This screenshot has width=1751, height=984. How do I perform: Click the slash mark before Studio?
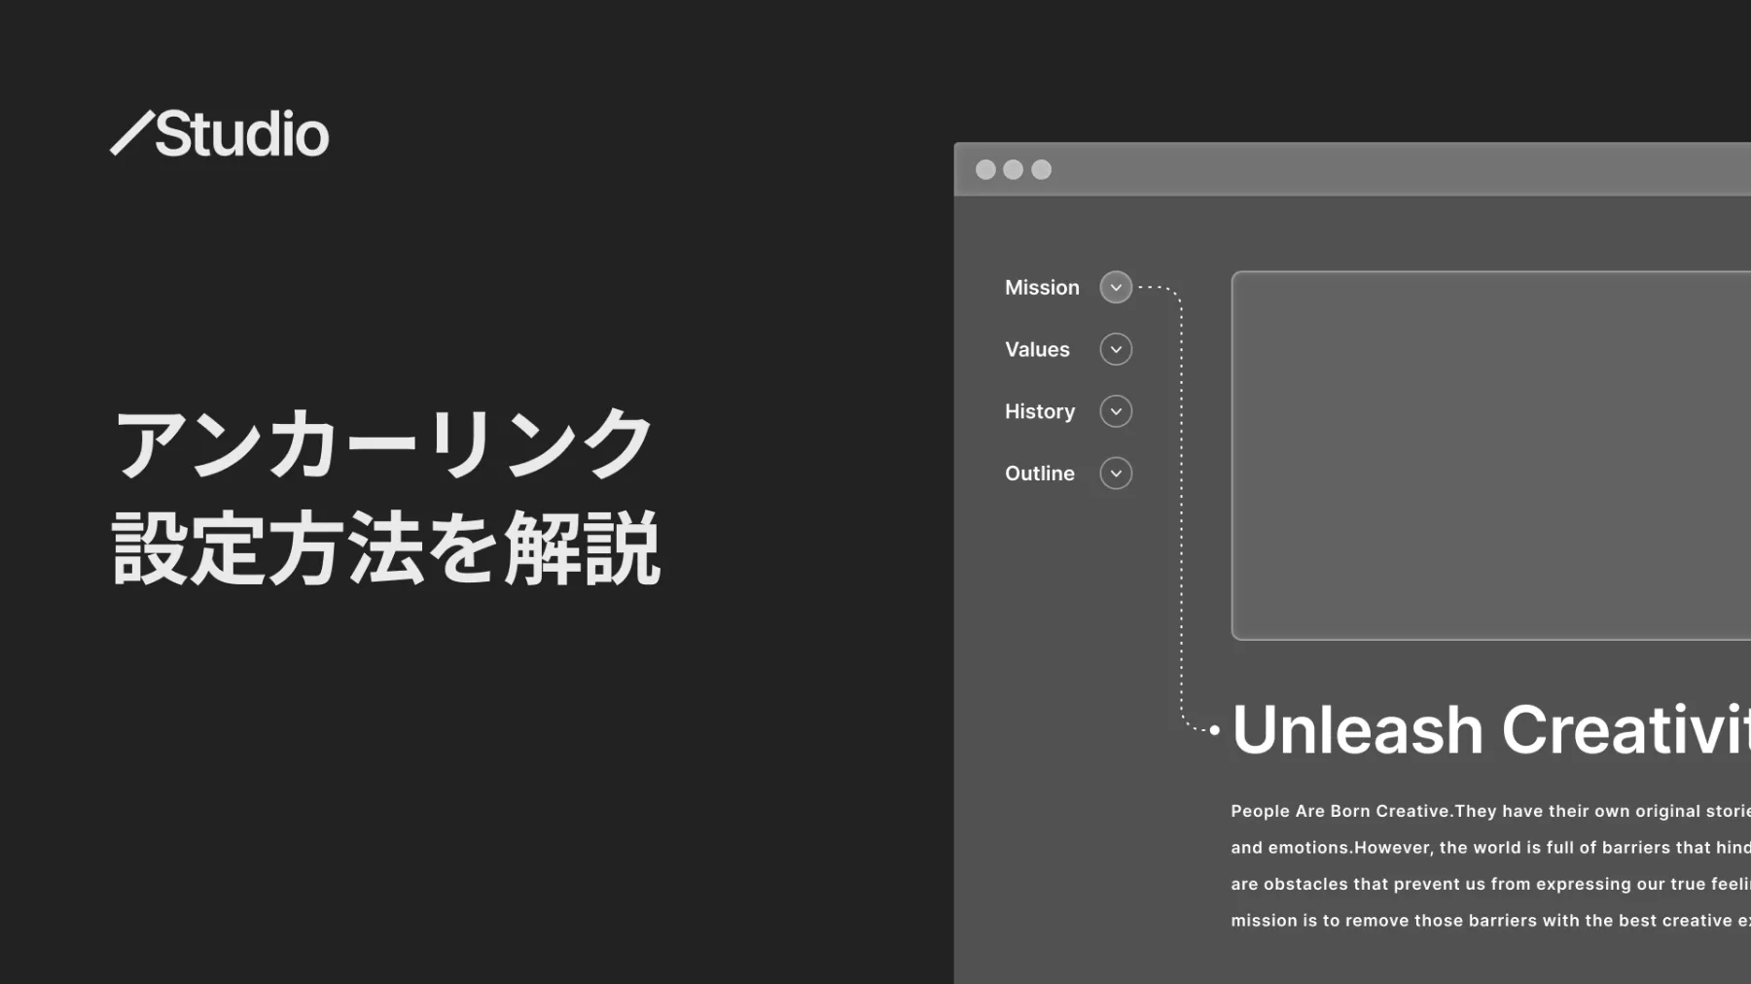coord(131,133)
